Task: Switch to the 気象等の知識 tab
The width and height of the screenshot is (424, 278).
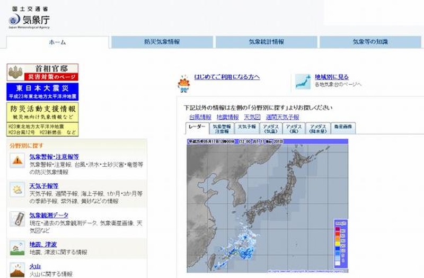Action: [370, 42]
